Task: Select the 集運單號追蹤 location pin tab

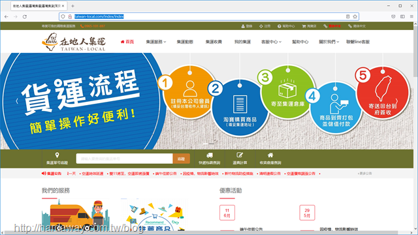Action: 57,159
